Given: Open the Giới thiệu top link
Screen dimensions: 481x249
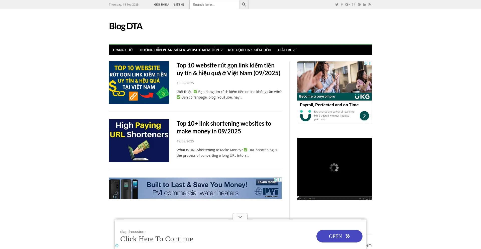Looking at the screenshot, I should point(161,5).
